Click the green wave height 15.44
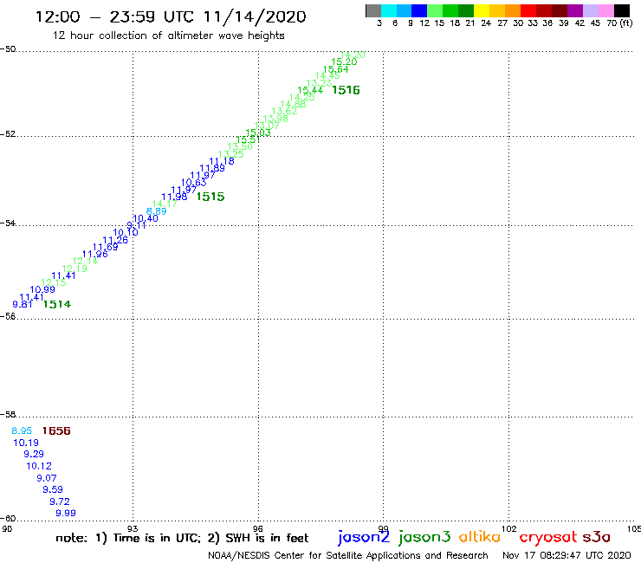 [310, 90]
